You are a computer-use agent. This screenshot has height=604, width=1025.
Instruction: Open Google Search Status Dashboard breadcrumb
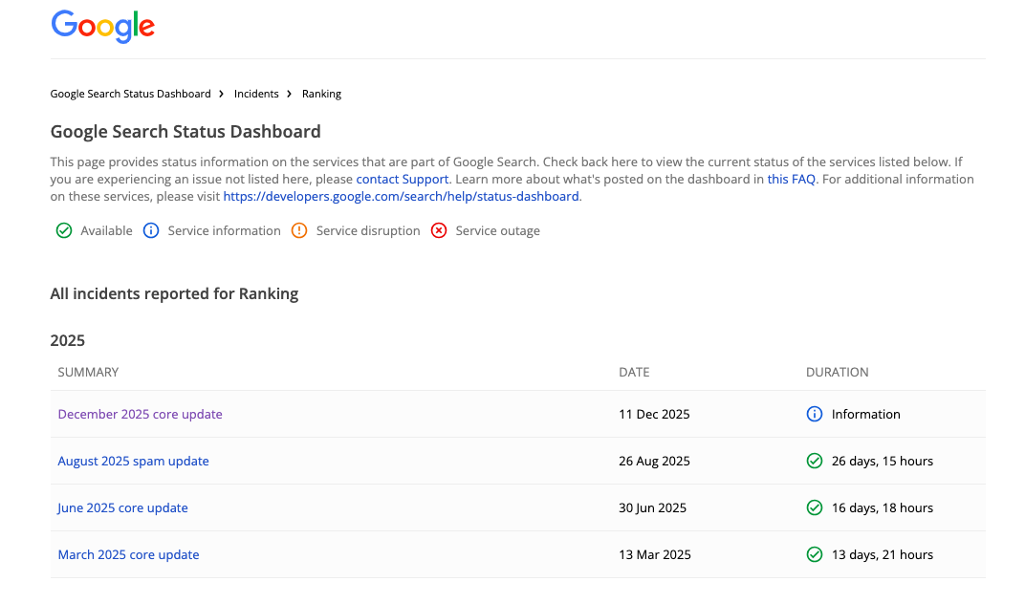(x=130, y=94)
